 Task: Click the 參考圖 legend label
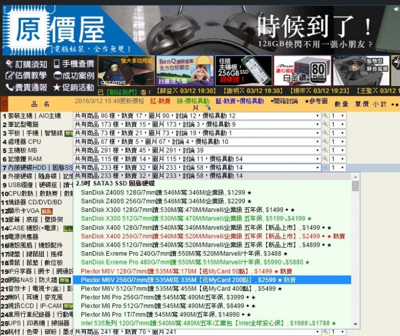[316, 101]
